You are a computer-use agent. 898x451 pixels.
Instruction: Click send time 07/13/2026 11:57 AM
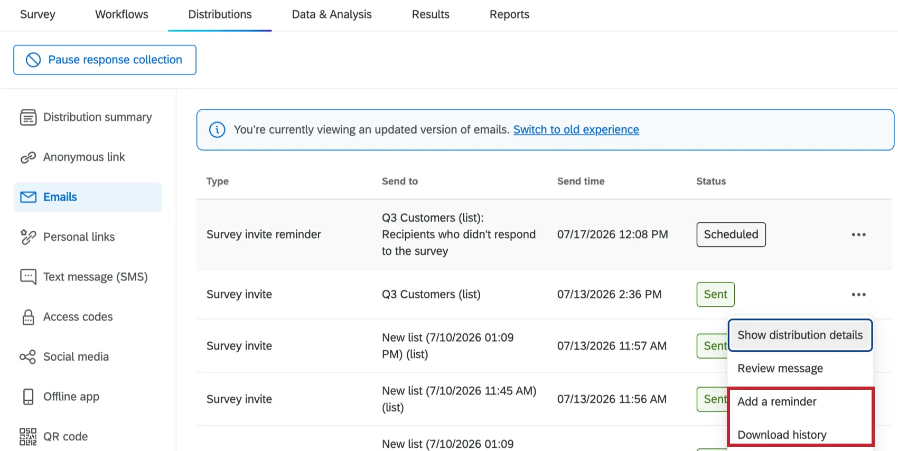[x=612, y=346]
